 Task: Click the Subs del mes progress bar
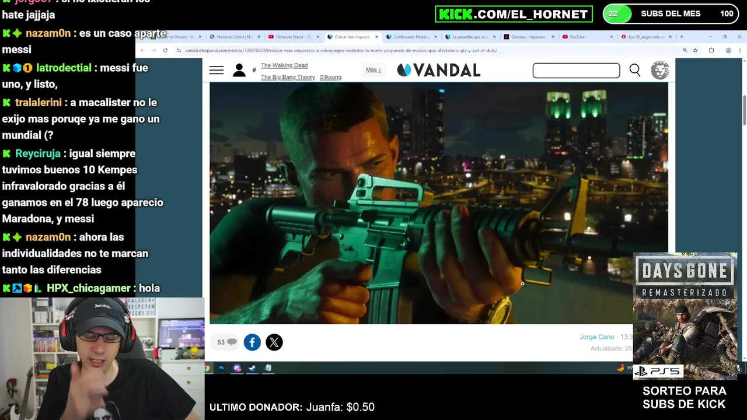point(671,14)
